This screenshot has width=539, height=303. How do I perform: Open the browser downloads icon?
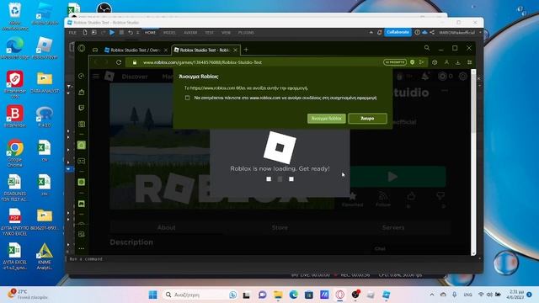click(458, 62)
